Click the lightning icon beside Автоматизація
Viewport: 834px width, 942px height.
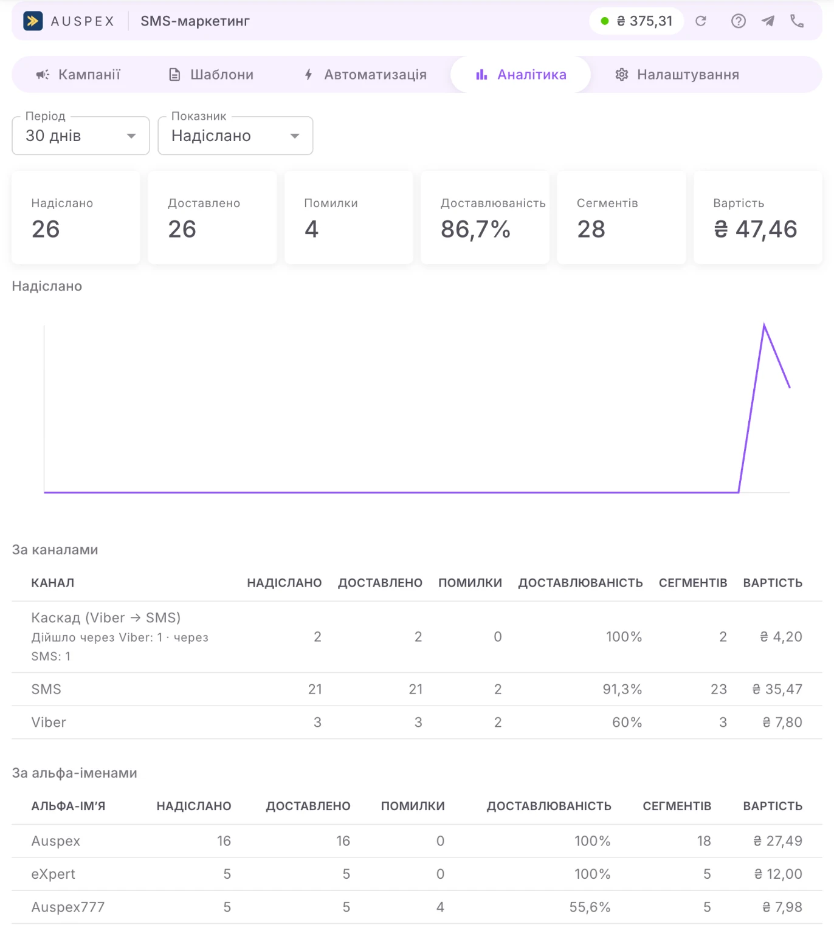tap(309, 75)
